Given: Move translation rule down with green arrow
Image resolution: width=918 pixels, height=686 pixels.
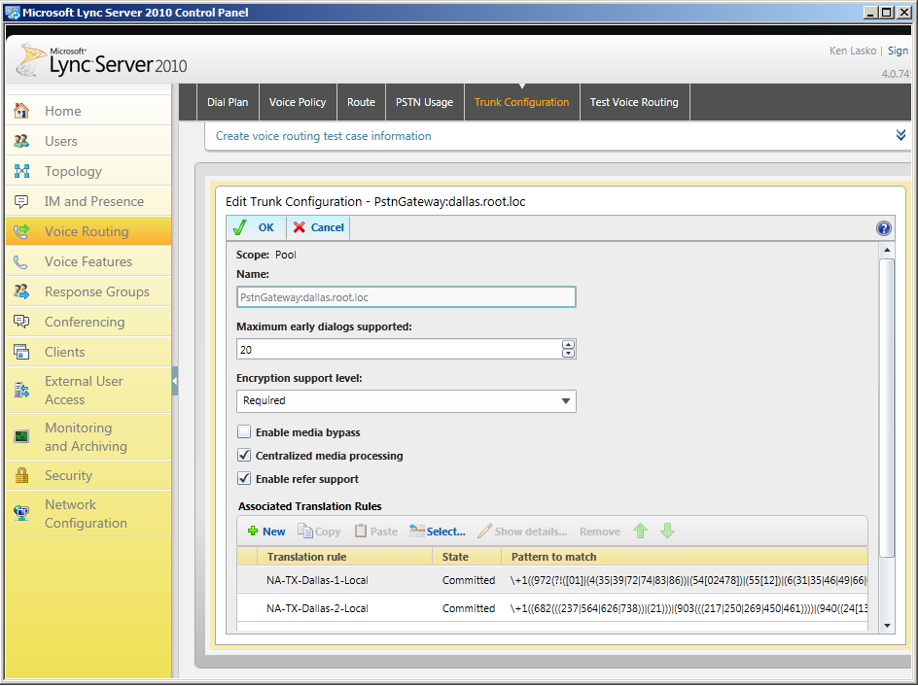Looking at the screenshot, I should (667, 532).
